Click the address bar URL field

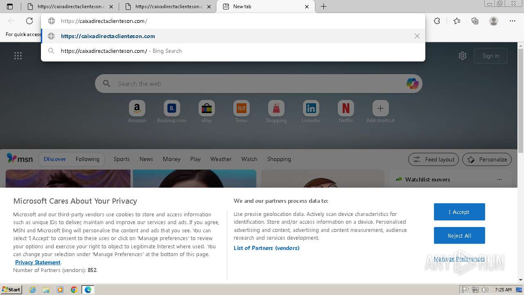(x=233, y=21)
